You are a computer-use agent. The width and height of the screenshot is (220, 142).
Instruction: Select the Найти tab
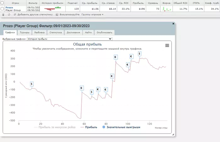[x=88, y=33]
